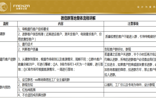This screenshot has height=98, width=156.
Task: Select the title 微信群落地整体流程讲解
Action: [x=78, y=18]
